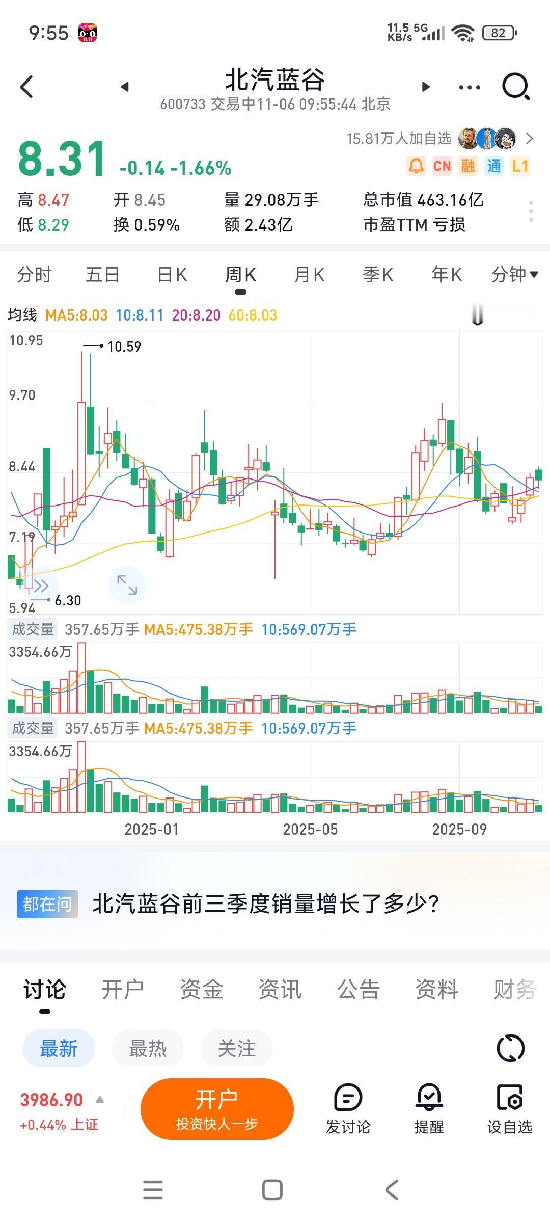Tap the MA5:8.03 average value
550x1223 pixels.
(x=76, y=315)
